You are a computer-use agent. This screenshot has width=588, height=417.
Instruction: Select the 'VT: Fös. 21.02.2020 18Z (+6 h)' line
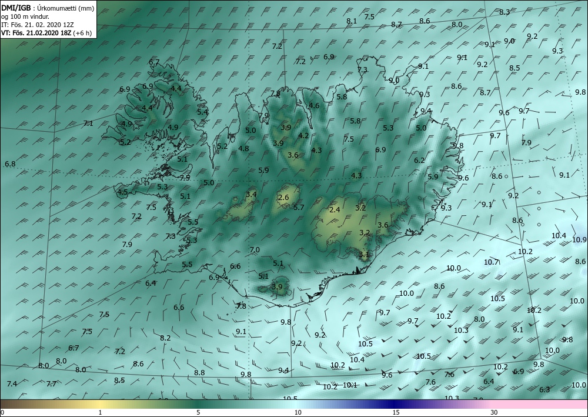pos(45,32)
